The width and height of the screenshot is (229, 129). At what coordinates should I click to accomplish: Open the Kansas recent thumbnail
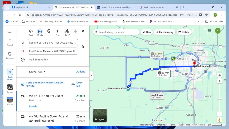pyautogui.click(x=10, y=89)
